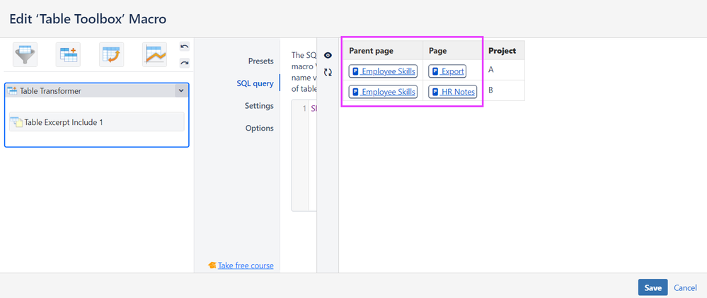The width and height of the screenshot is (707, 298).
Task: Add the Pivot Table macro icon
Action: tap(111, 54)
